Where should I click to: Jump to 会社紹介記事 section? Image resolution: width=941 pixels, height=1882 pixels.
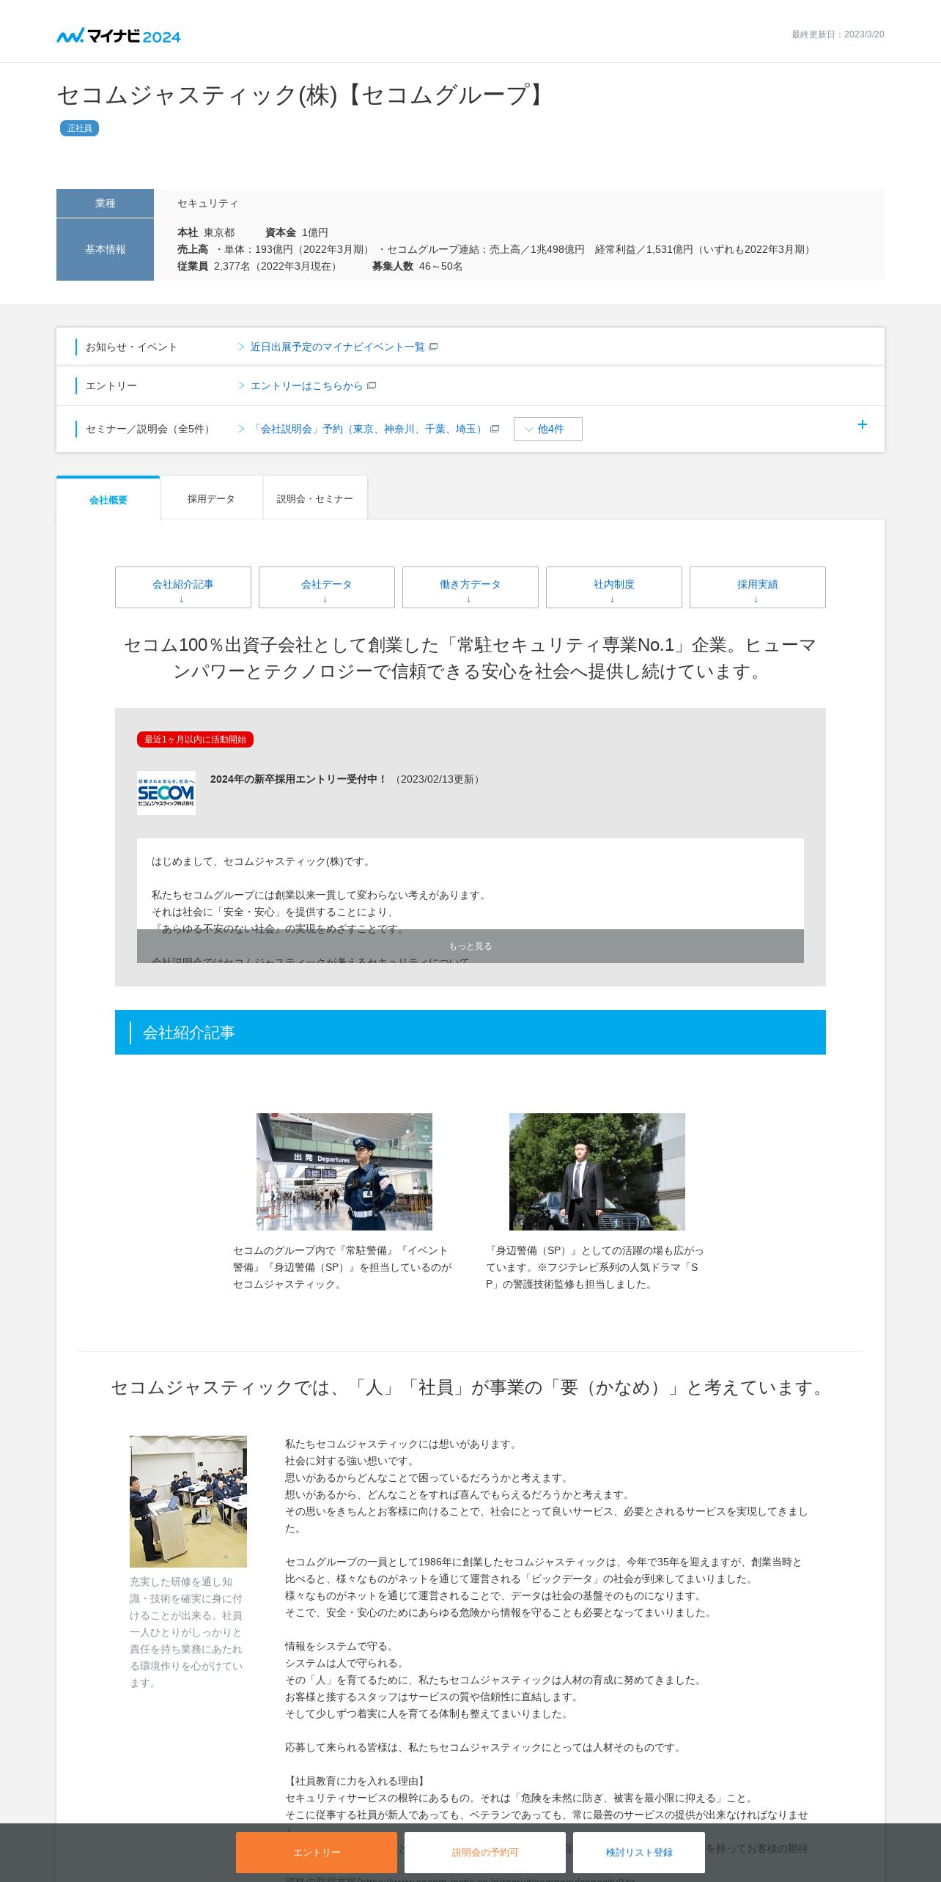tap(183, 587)
